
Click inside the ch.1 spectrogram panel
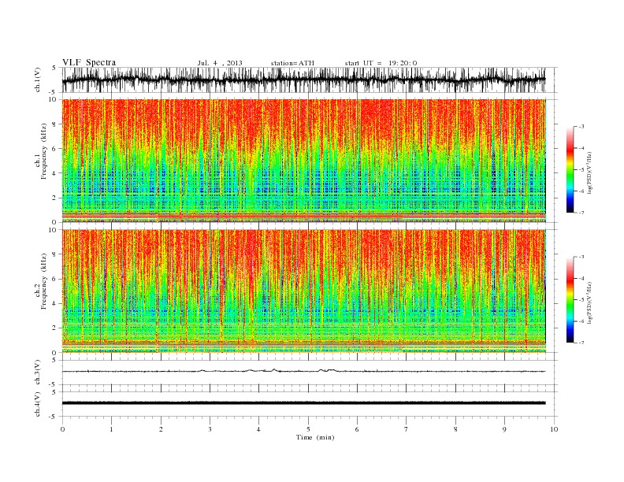tap(304, 161)
